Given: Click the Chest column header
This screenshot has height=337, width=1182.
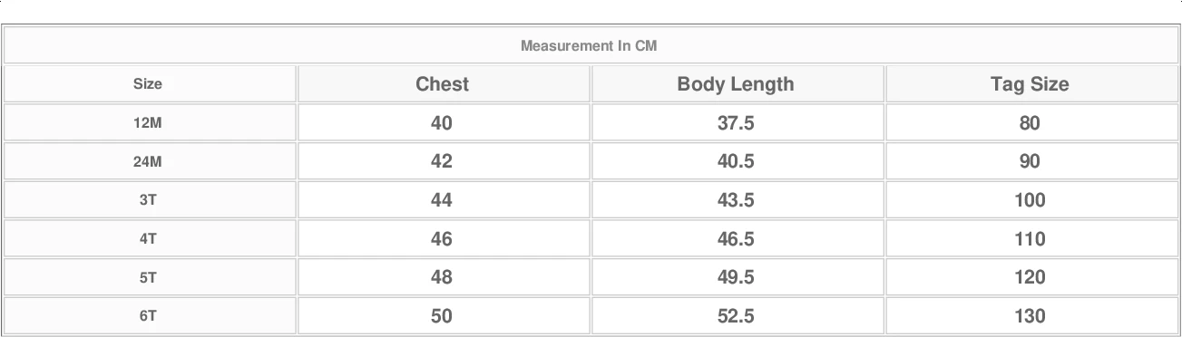Looking at the screenshot, I should coord(442,84).
